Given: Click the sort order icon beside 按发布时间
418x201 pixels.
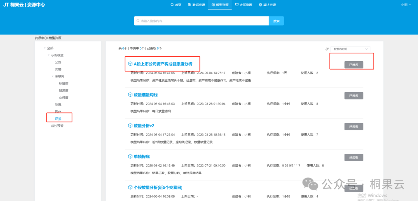Looking at the screenshot, I should (x=327, y=49).
